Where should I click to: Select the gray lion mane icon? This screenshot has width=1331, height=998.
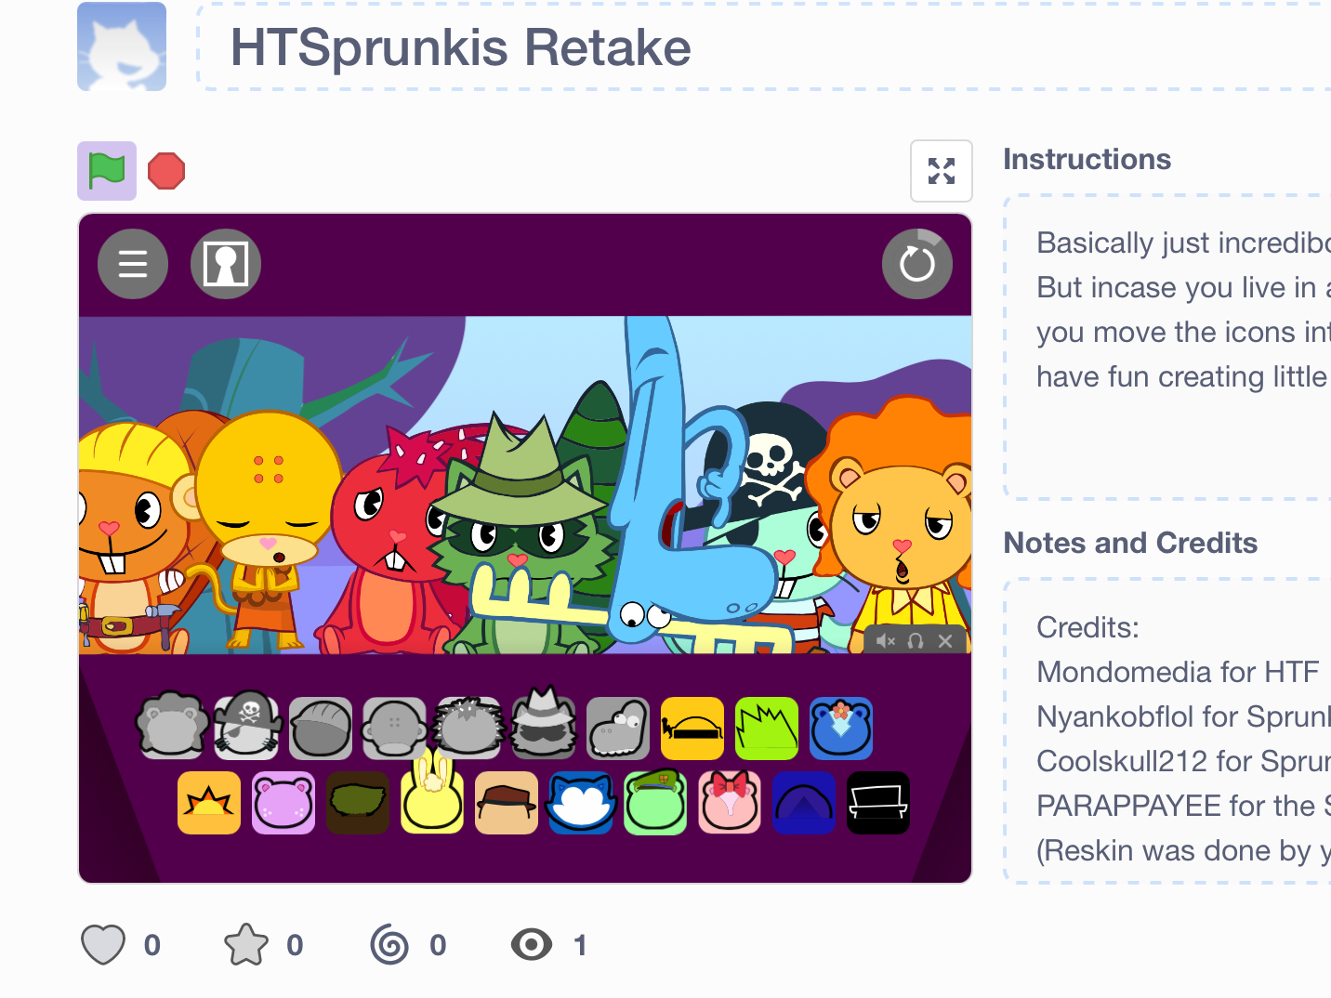[172, 727]
